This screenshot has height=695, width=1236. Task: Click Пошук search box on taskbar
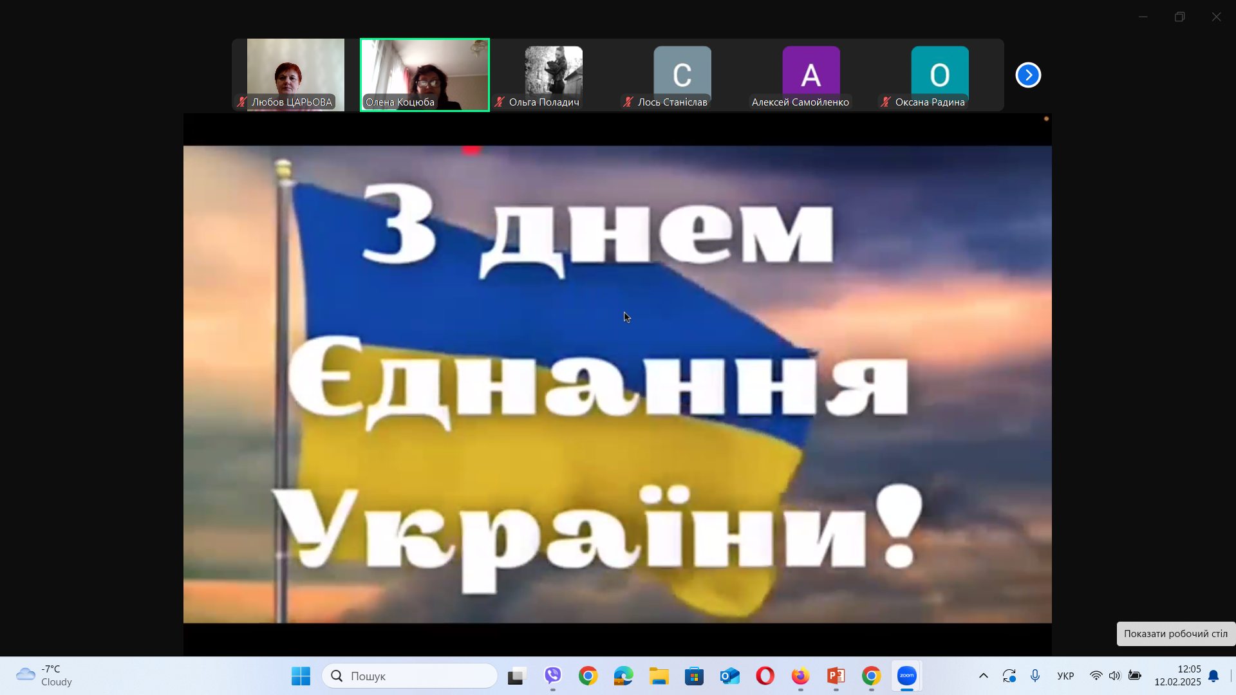click(409, 676)
